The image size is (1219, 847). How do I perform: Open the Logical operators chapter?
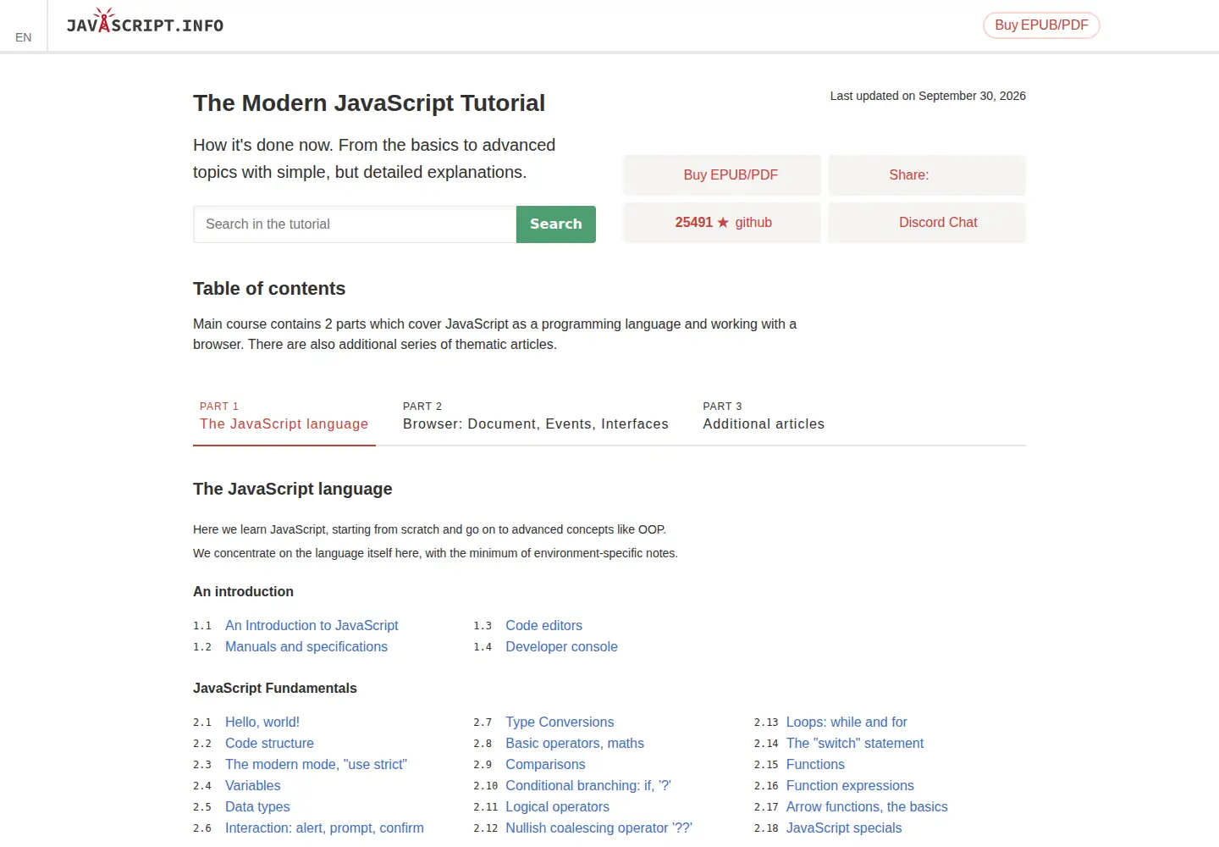[x=558, y=807]
